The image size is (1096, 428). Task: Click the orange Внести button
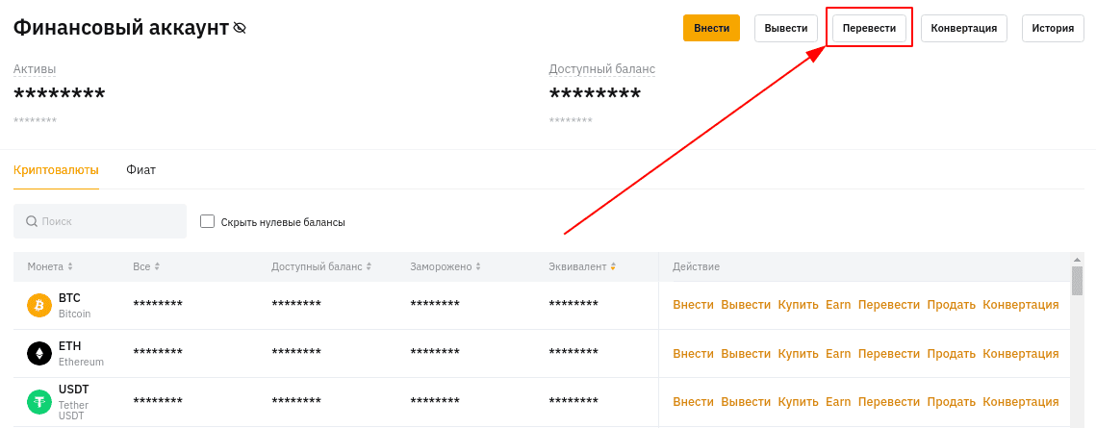pyautogui.click(x=711, y=29)
